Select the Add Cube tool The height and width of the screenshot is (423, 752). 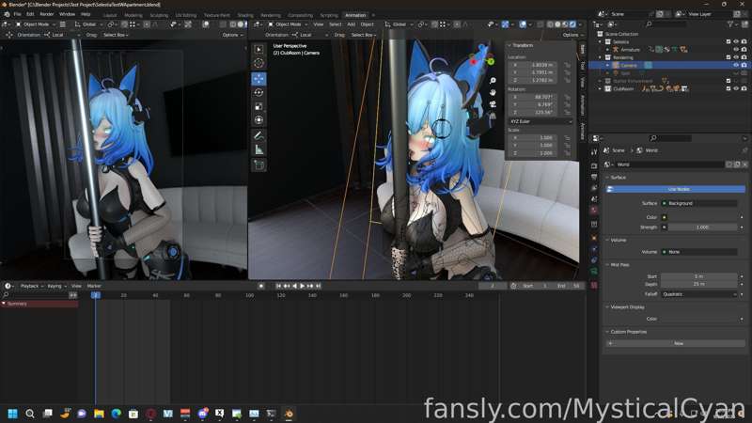click(258, 165)
